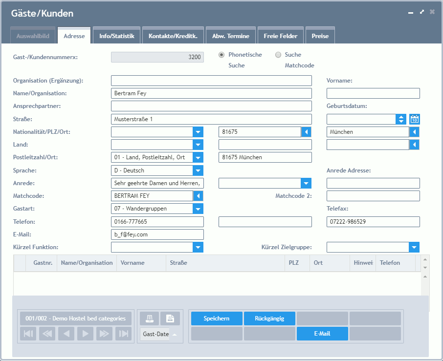Screen dimensions: 443x361
Task: Go to the next guest record
Action: (x=85, y=334)
